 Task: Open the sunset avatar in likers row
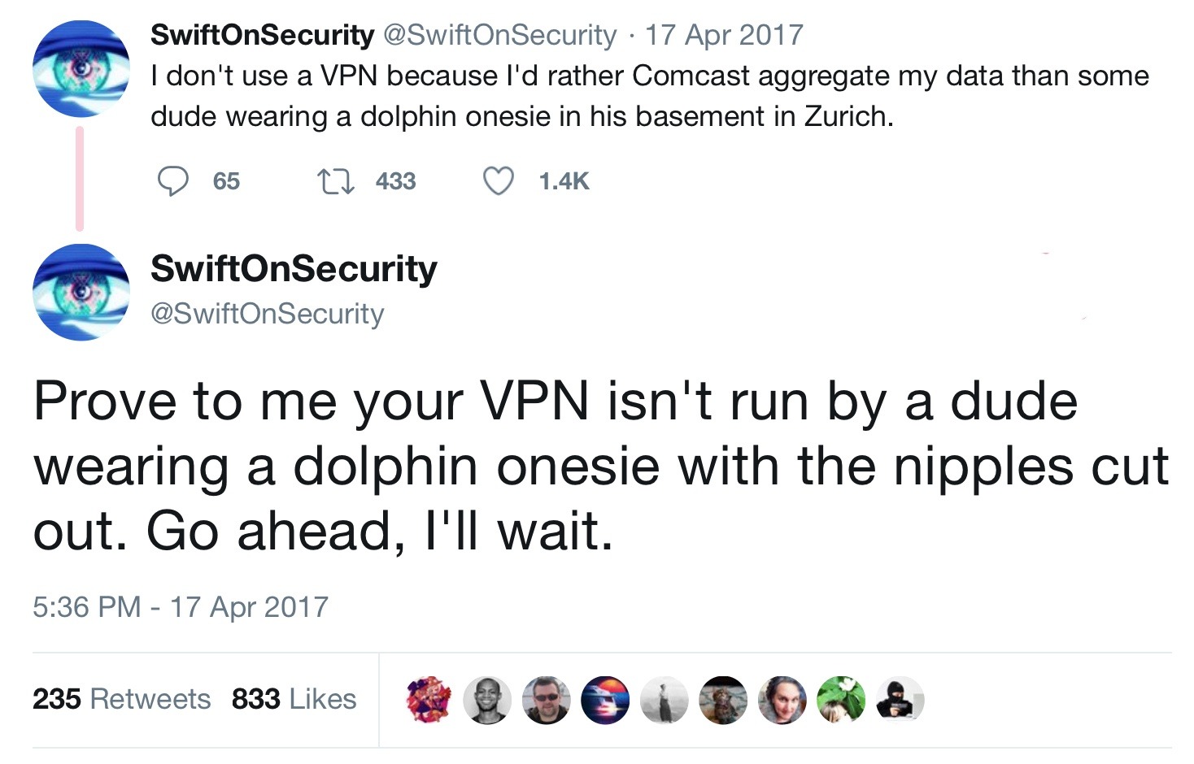pyautogui.click(x=605, y=699)
